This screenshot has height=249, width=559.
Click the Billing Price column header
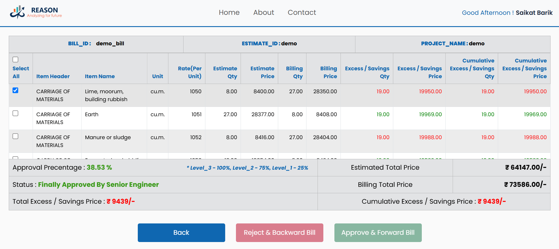tap(328, 72)
